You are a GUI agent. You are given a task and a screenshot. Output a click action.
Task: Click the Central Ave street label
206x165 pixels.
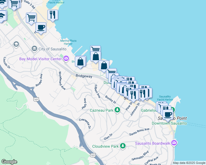pos(151,161)
